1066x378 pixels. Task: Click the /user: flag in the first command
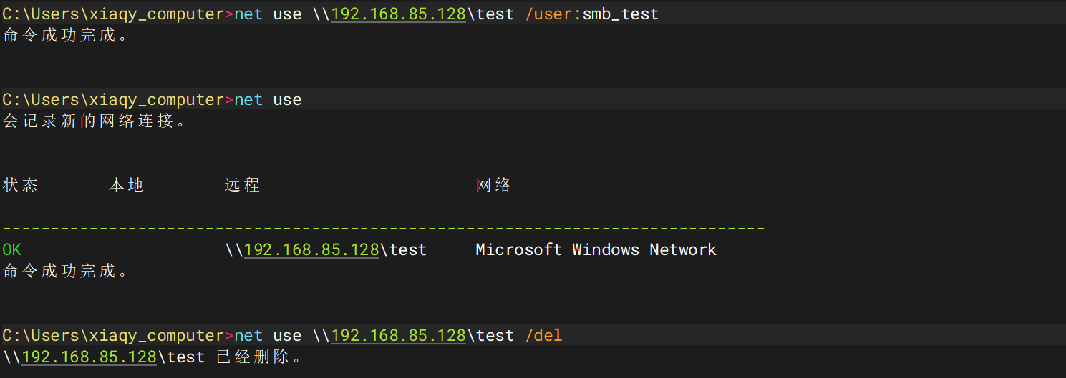click(x=553, y=14)
